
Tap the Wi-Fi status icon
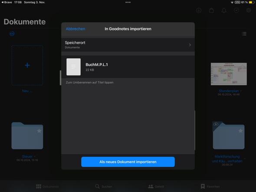232,2
